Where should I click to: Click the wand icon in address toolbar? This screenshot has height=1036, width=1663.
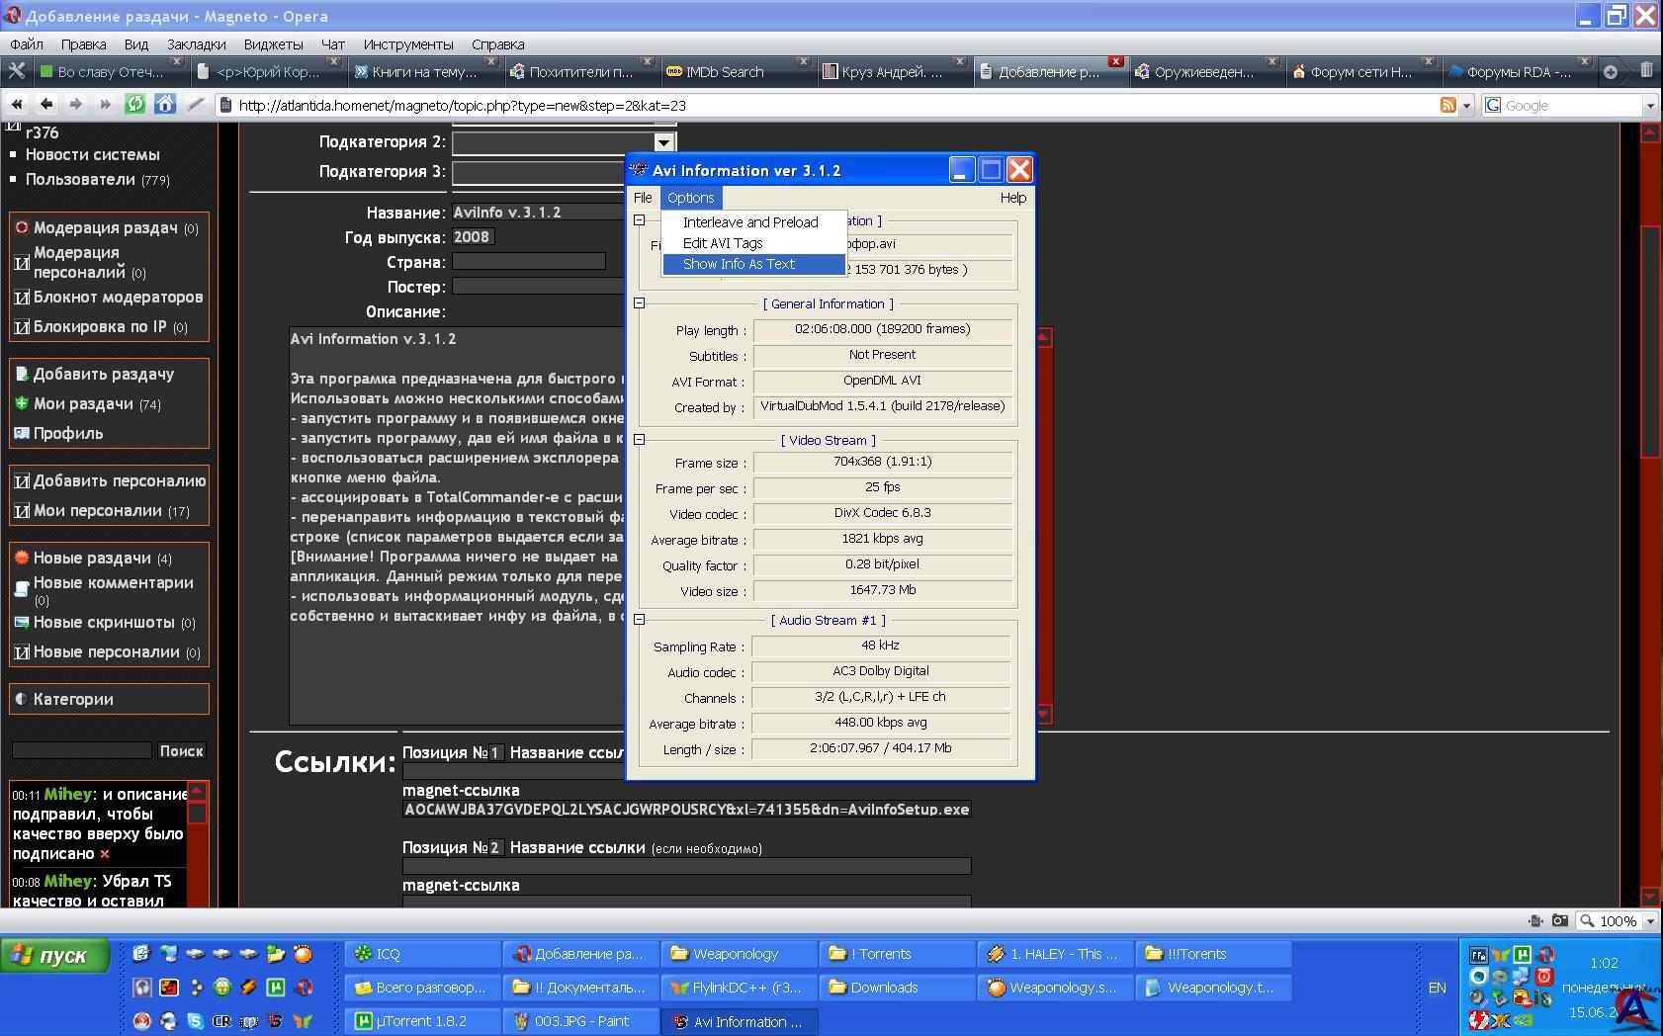coord(196,104)
